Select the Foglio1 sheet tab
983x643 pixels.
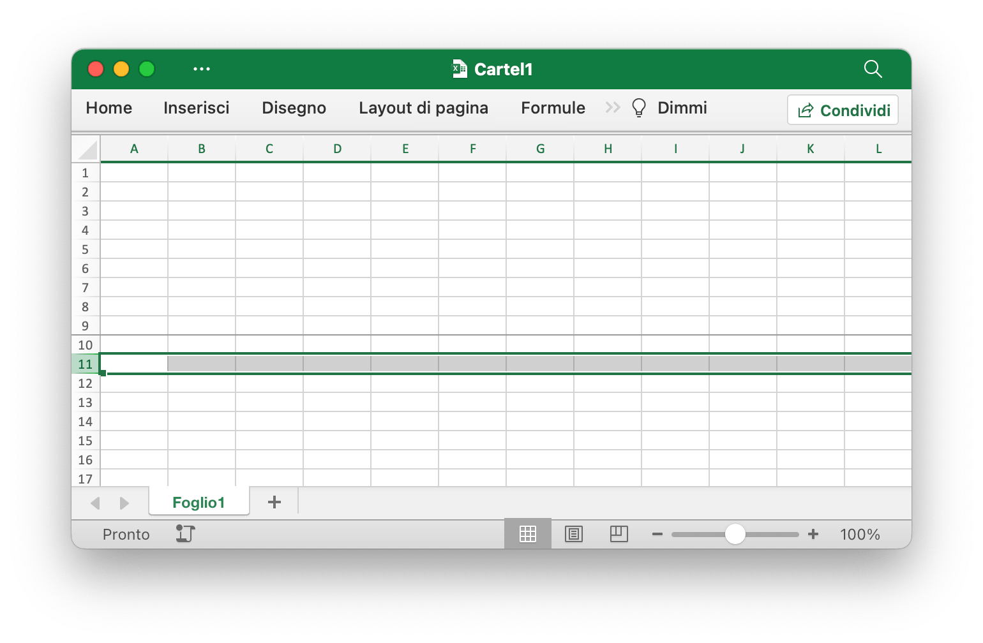tap(199, 502)
